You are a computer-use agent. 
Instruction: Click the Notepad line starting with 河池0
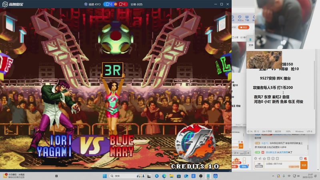click(278, 102)
